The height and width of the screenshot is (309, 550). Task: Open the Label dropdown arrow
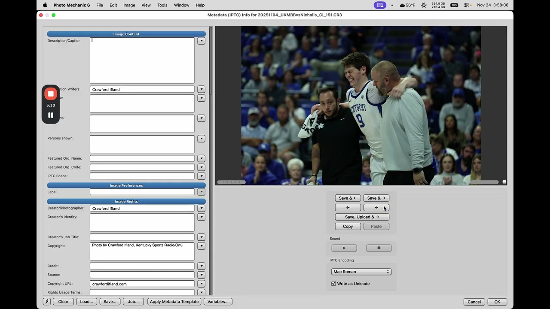point(201,192)
